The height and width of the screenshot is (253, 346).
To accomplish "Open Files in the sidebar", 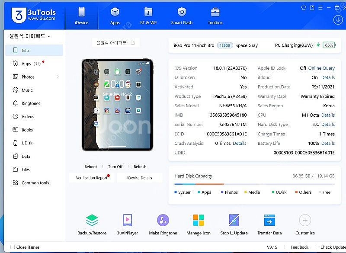I will click(34, 170).
